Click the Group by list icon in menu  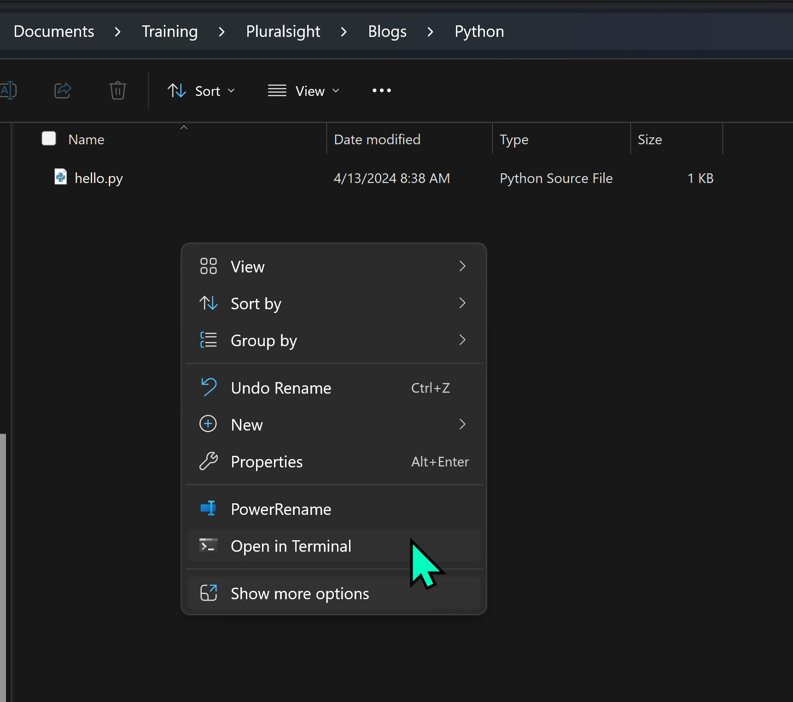pyautogui.click(x=208, y=340)
